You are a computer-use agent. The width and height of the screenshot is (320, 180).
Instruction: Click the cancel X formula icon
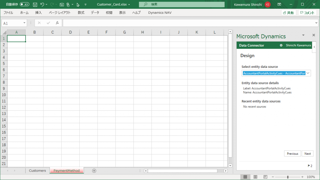[x=39, y=23]
